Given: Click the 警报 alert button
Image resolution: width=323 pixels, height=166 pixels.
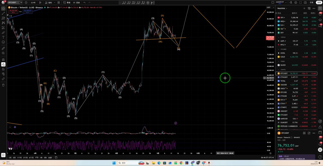Looking at the screenshot, I should tap(67, 2).
